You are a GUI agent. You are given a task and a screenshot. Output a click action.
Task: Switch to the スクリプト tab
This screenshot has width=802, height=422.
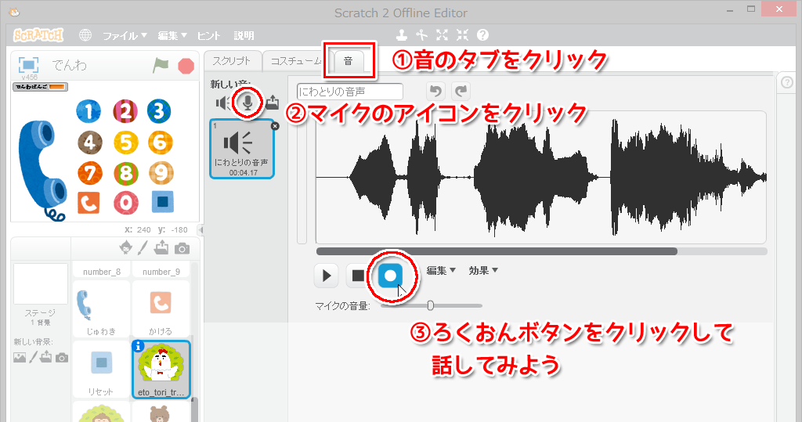[x=232, y=61]
